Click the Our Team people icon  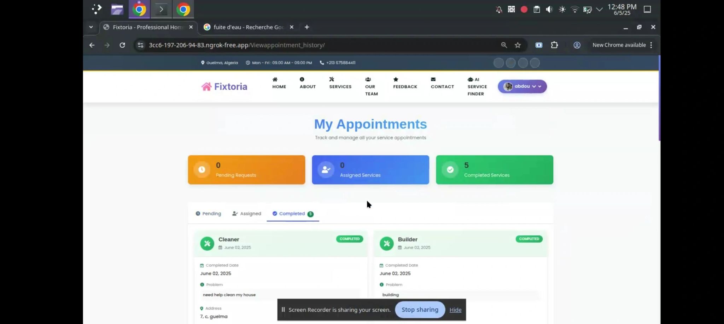coord(368,79)
